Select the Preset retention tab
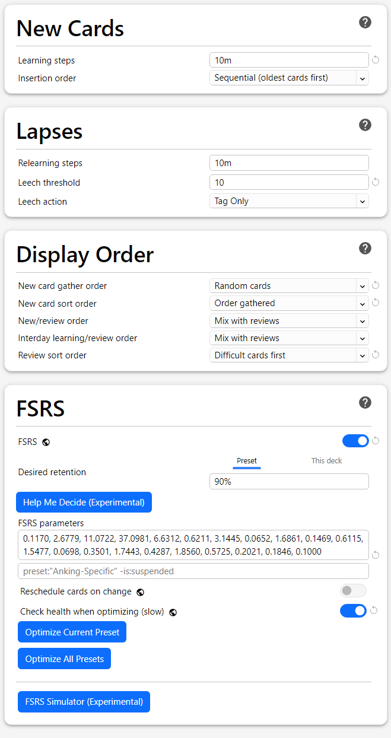The width and height of the screenshot is (391, 738). (x=247, y=461)
